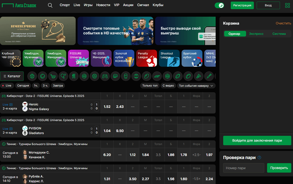The height and width of the screenshot is (184, 293).
Task: Click the Регистрация button
Action: pos(242,5)
